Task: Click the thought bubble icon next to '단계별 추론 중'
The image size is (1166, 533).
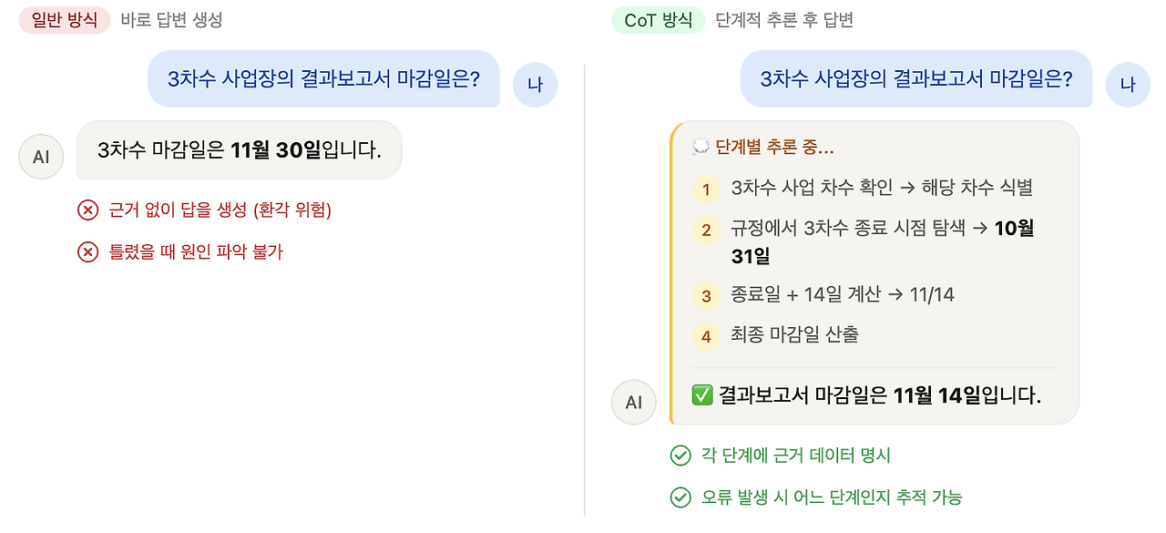Action: 701,147
